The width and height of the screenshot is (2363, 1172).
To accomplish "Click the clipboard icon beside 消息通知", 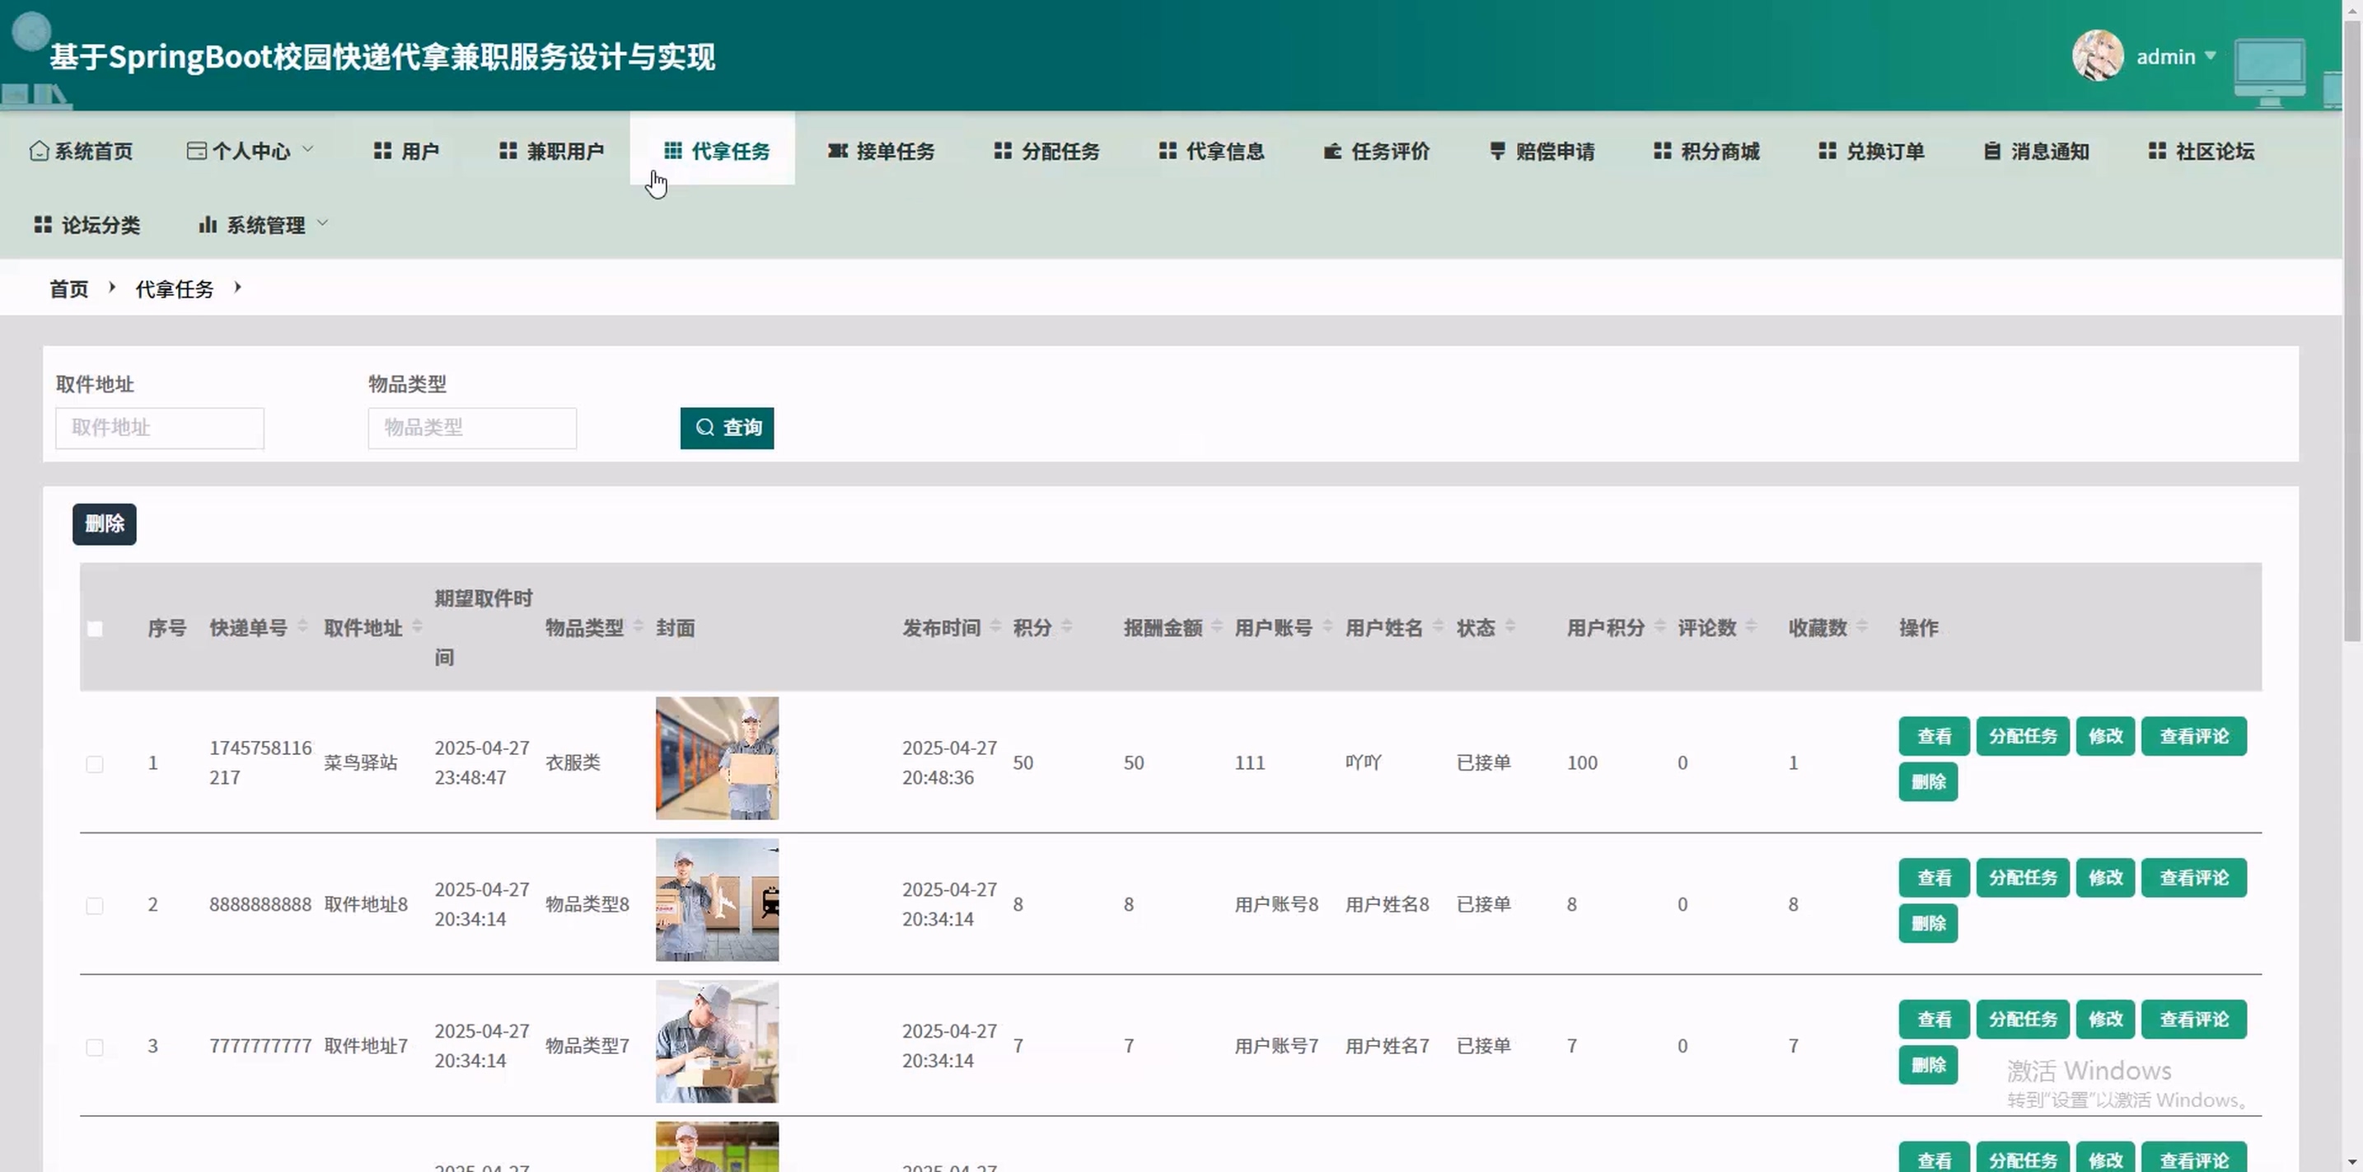I will pyautogui.click(x=1991, y=151).
